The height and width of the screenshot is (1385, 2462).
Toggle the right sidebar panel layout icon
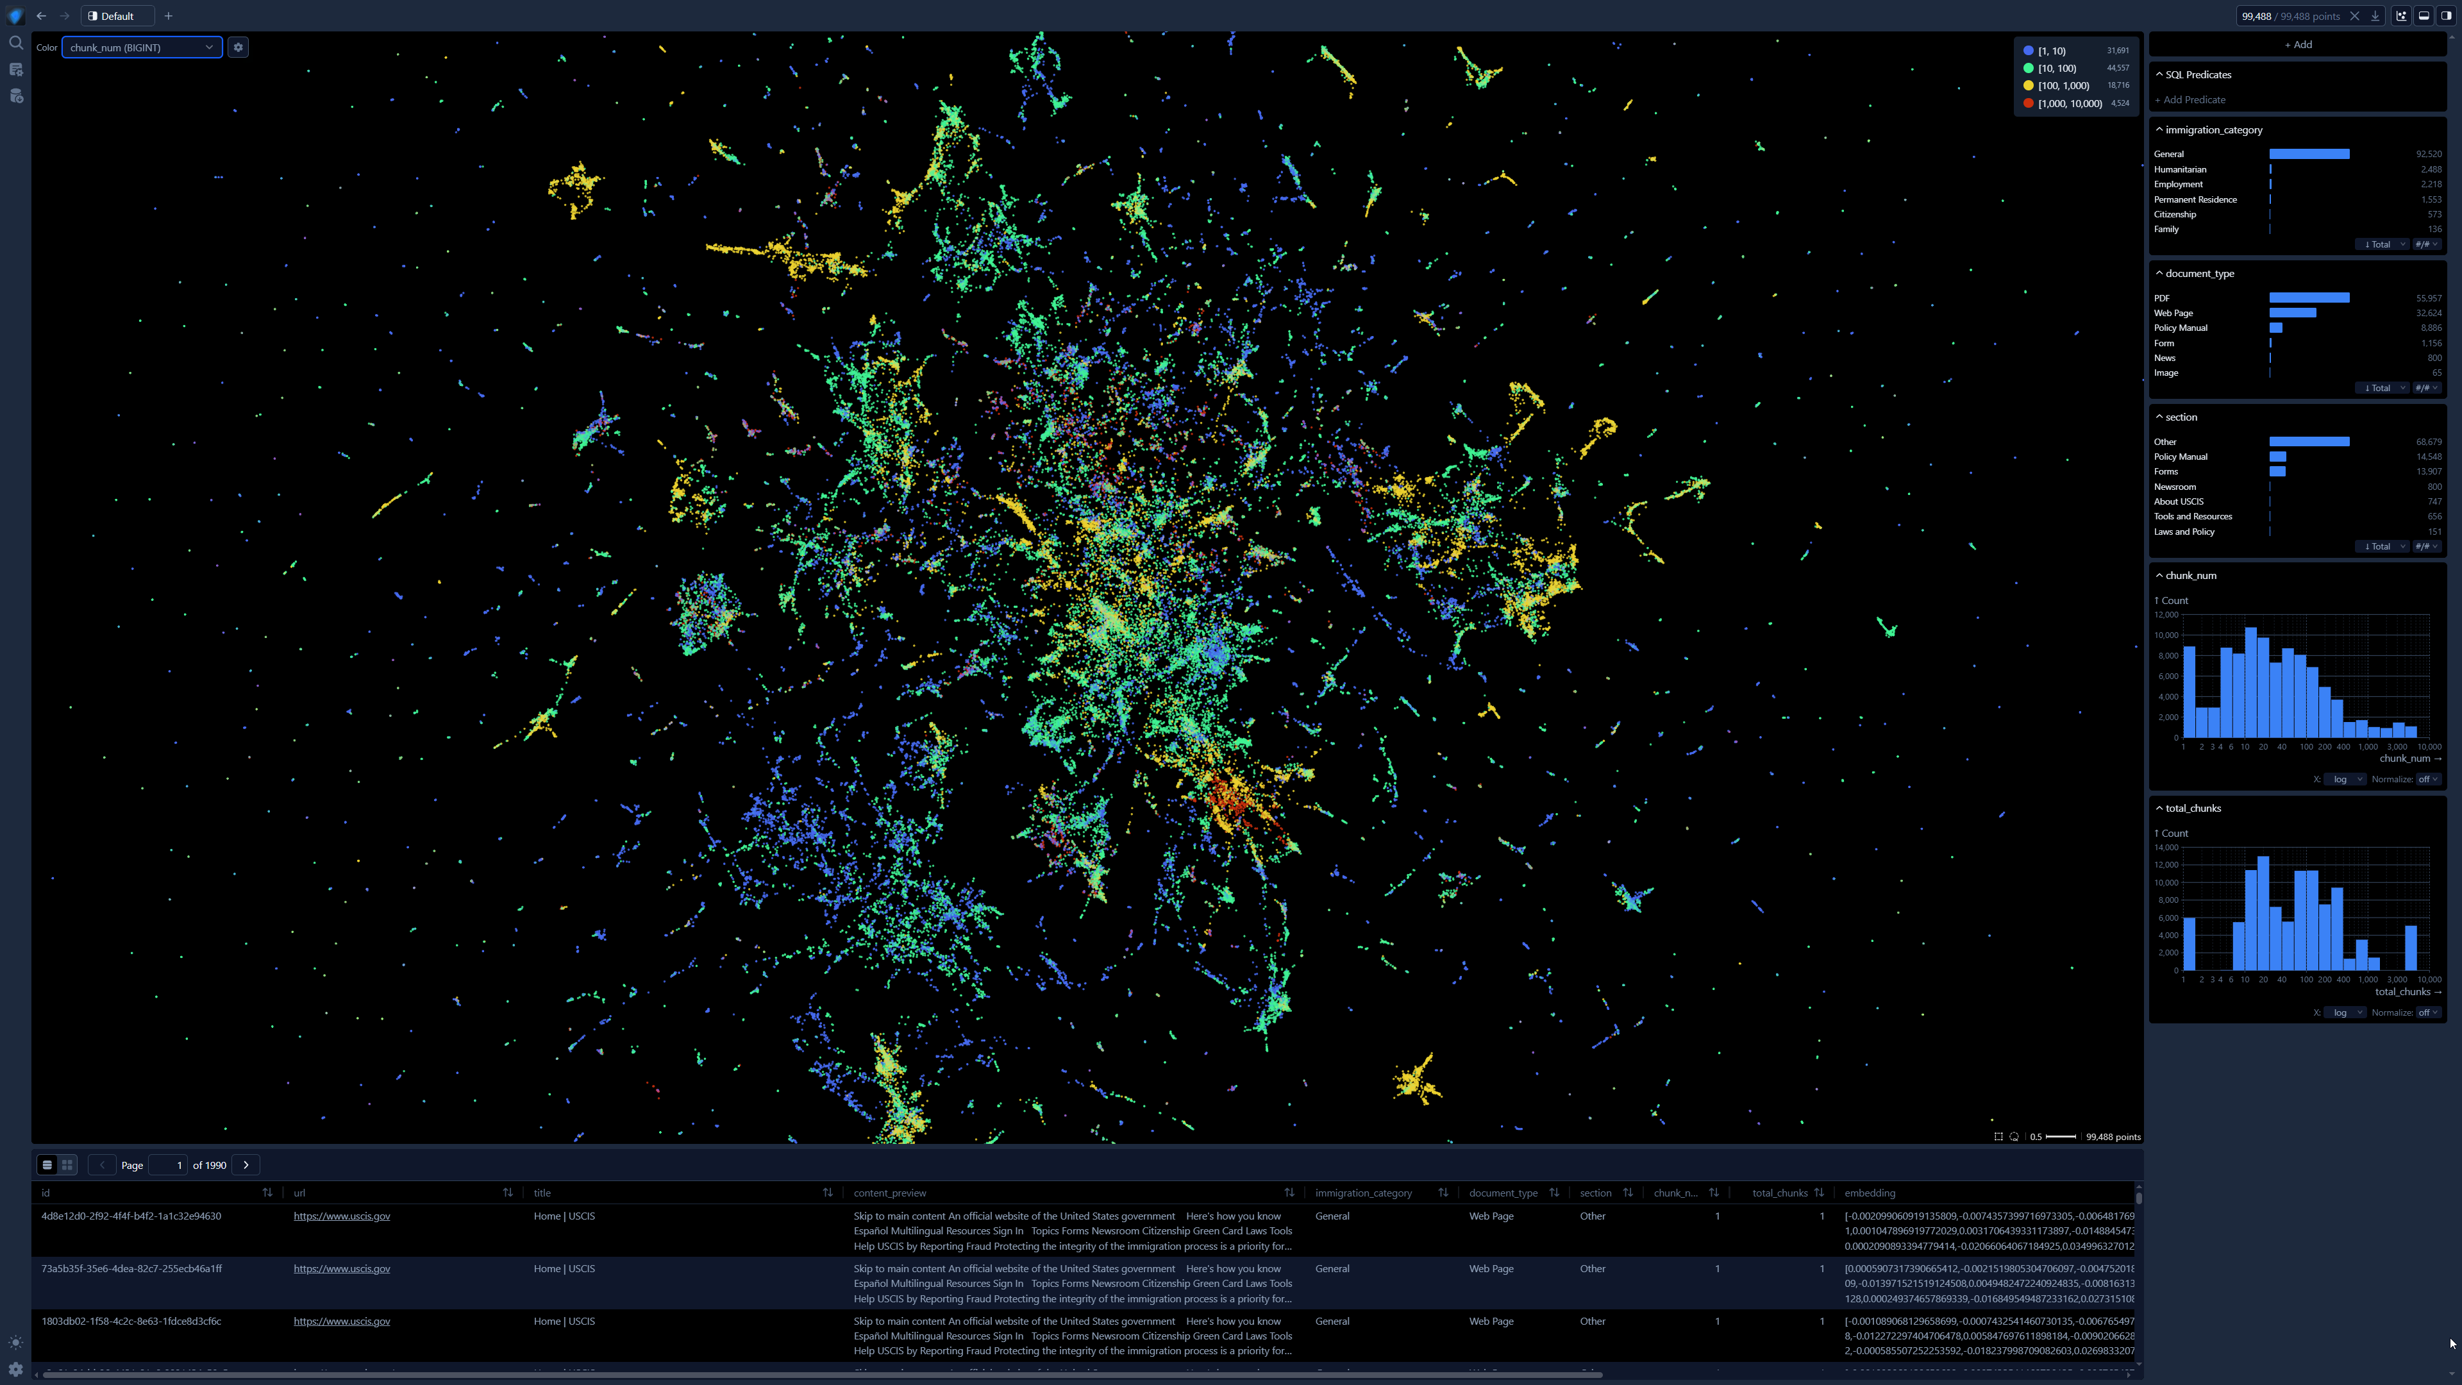tap(2446, 16)
